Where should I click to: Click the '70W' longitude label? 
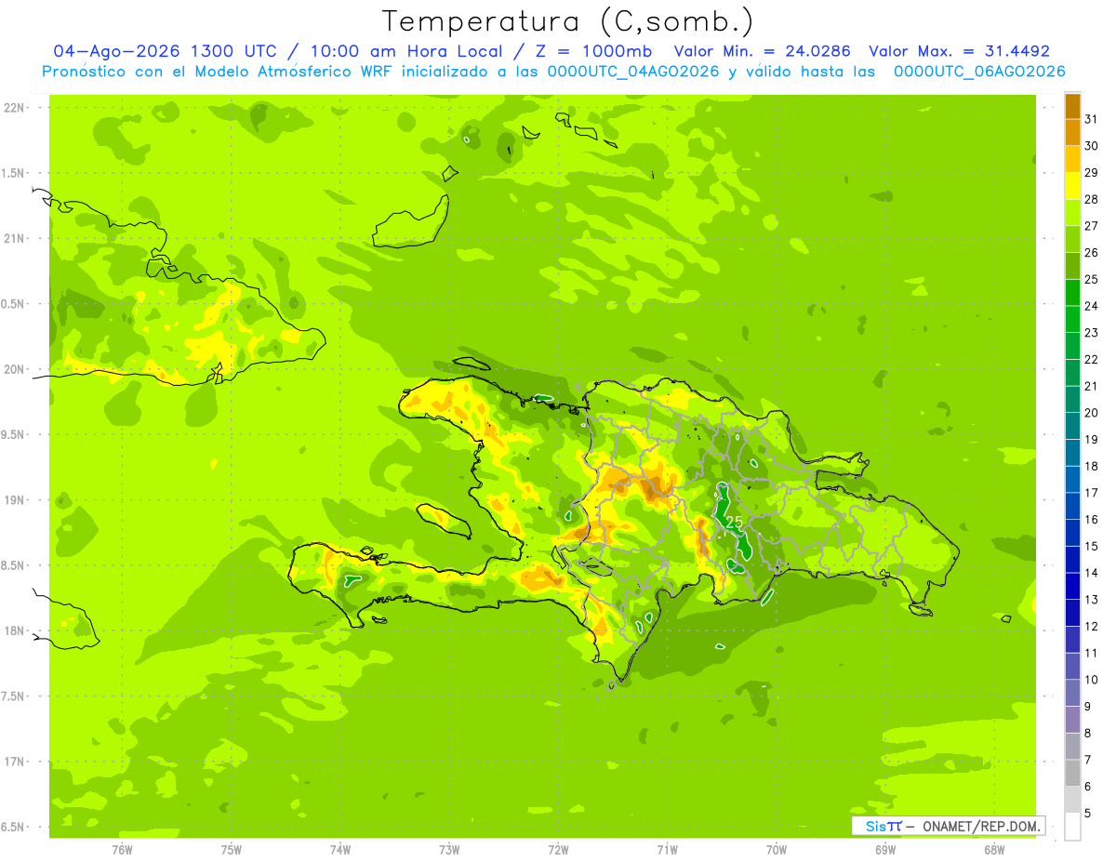point(777,849)
